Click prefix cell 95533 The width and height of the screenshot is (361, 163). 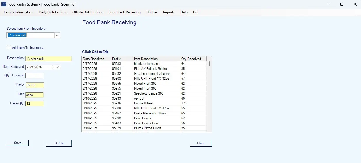point(122,64)
